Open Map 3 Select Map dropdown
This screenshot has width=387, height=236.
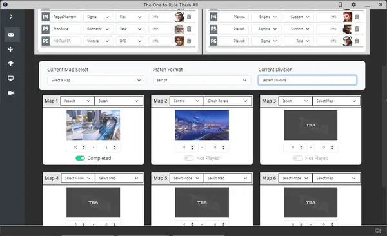click(337, 101)
